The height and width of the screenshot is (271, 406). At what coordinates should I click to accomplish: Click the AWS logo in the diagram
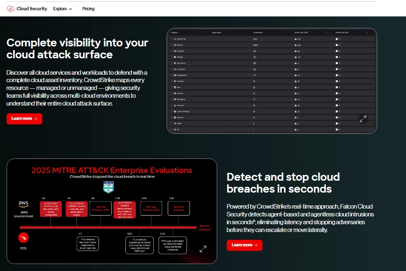coord(23,204)
